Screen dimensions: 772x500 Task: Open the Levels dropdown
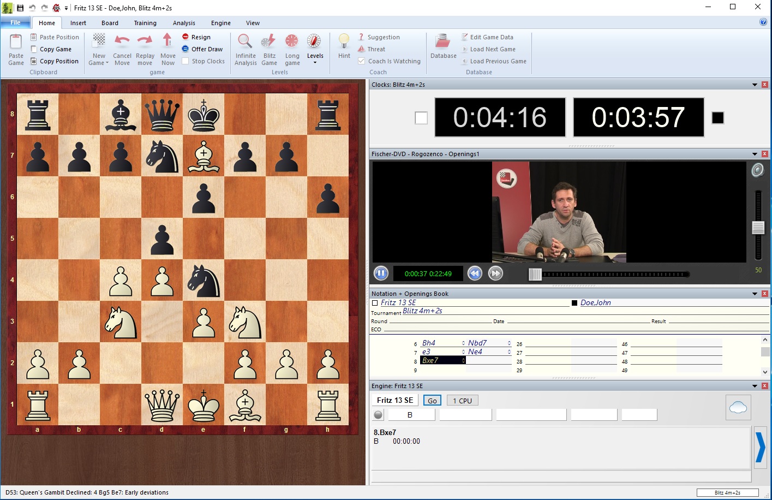[x=315, y=62]
